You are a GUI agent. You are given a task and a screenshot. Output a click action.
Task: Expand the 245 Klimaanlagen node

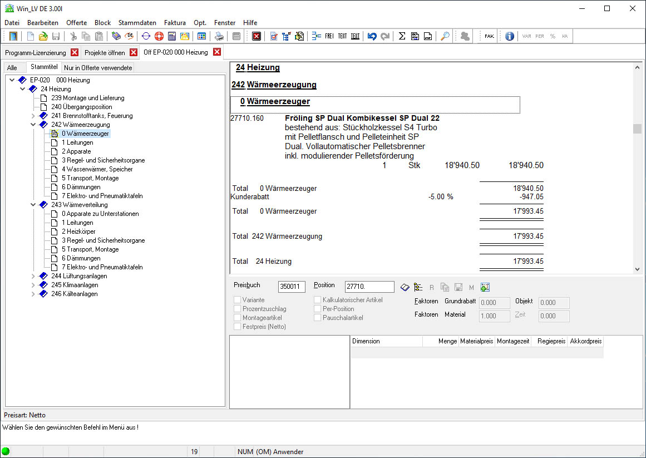33,285
